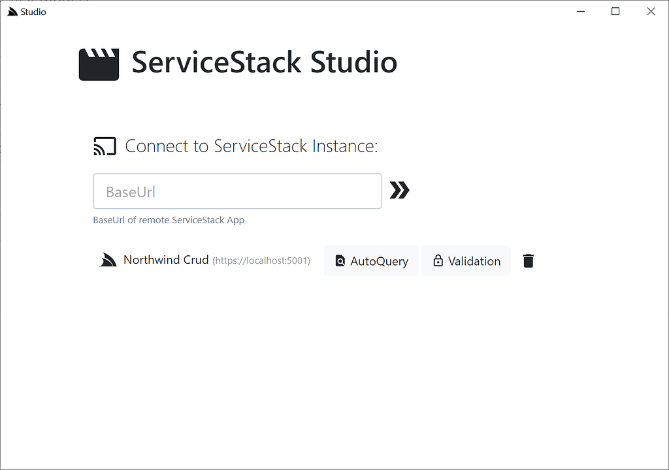Click the Connect to ServiceStack Instance heading
669x470 pixels.
click(251, 146)
